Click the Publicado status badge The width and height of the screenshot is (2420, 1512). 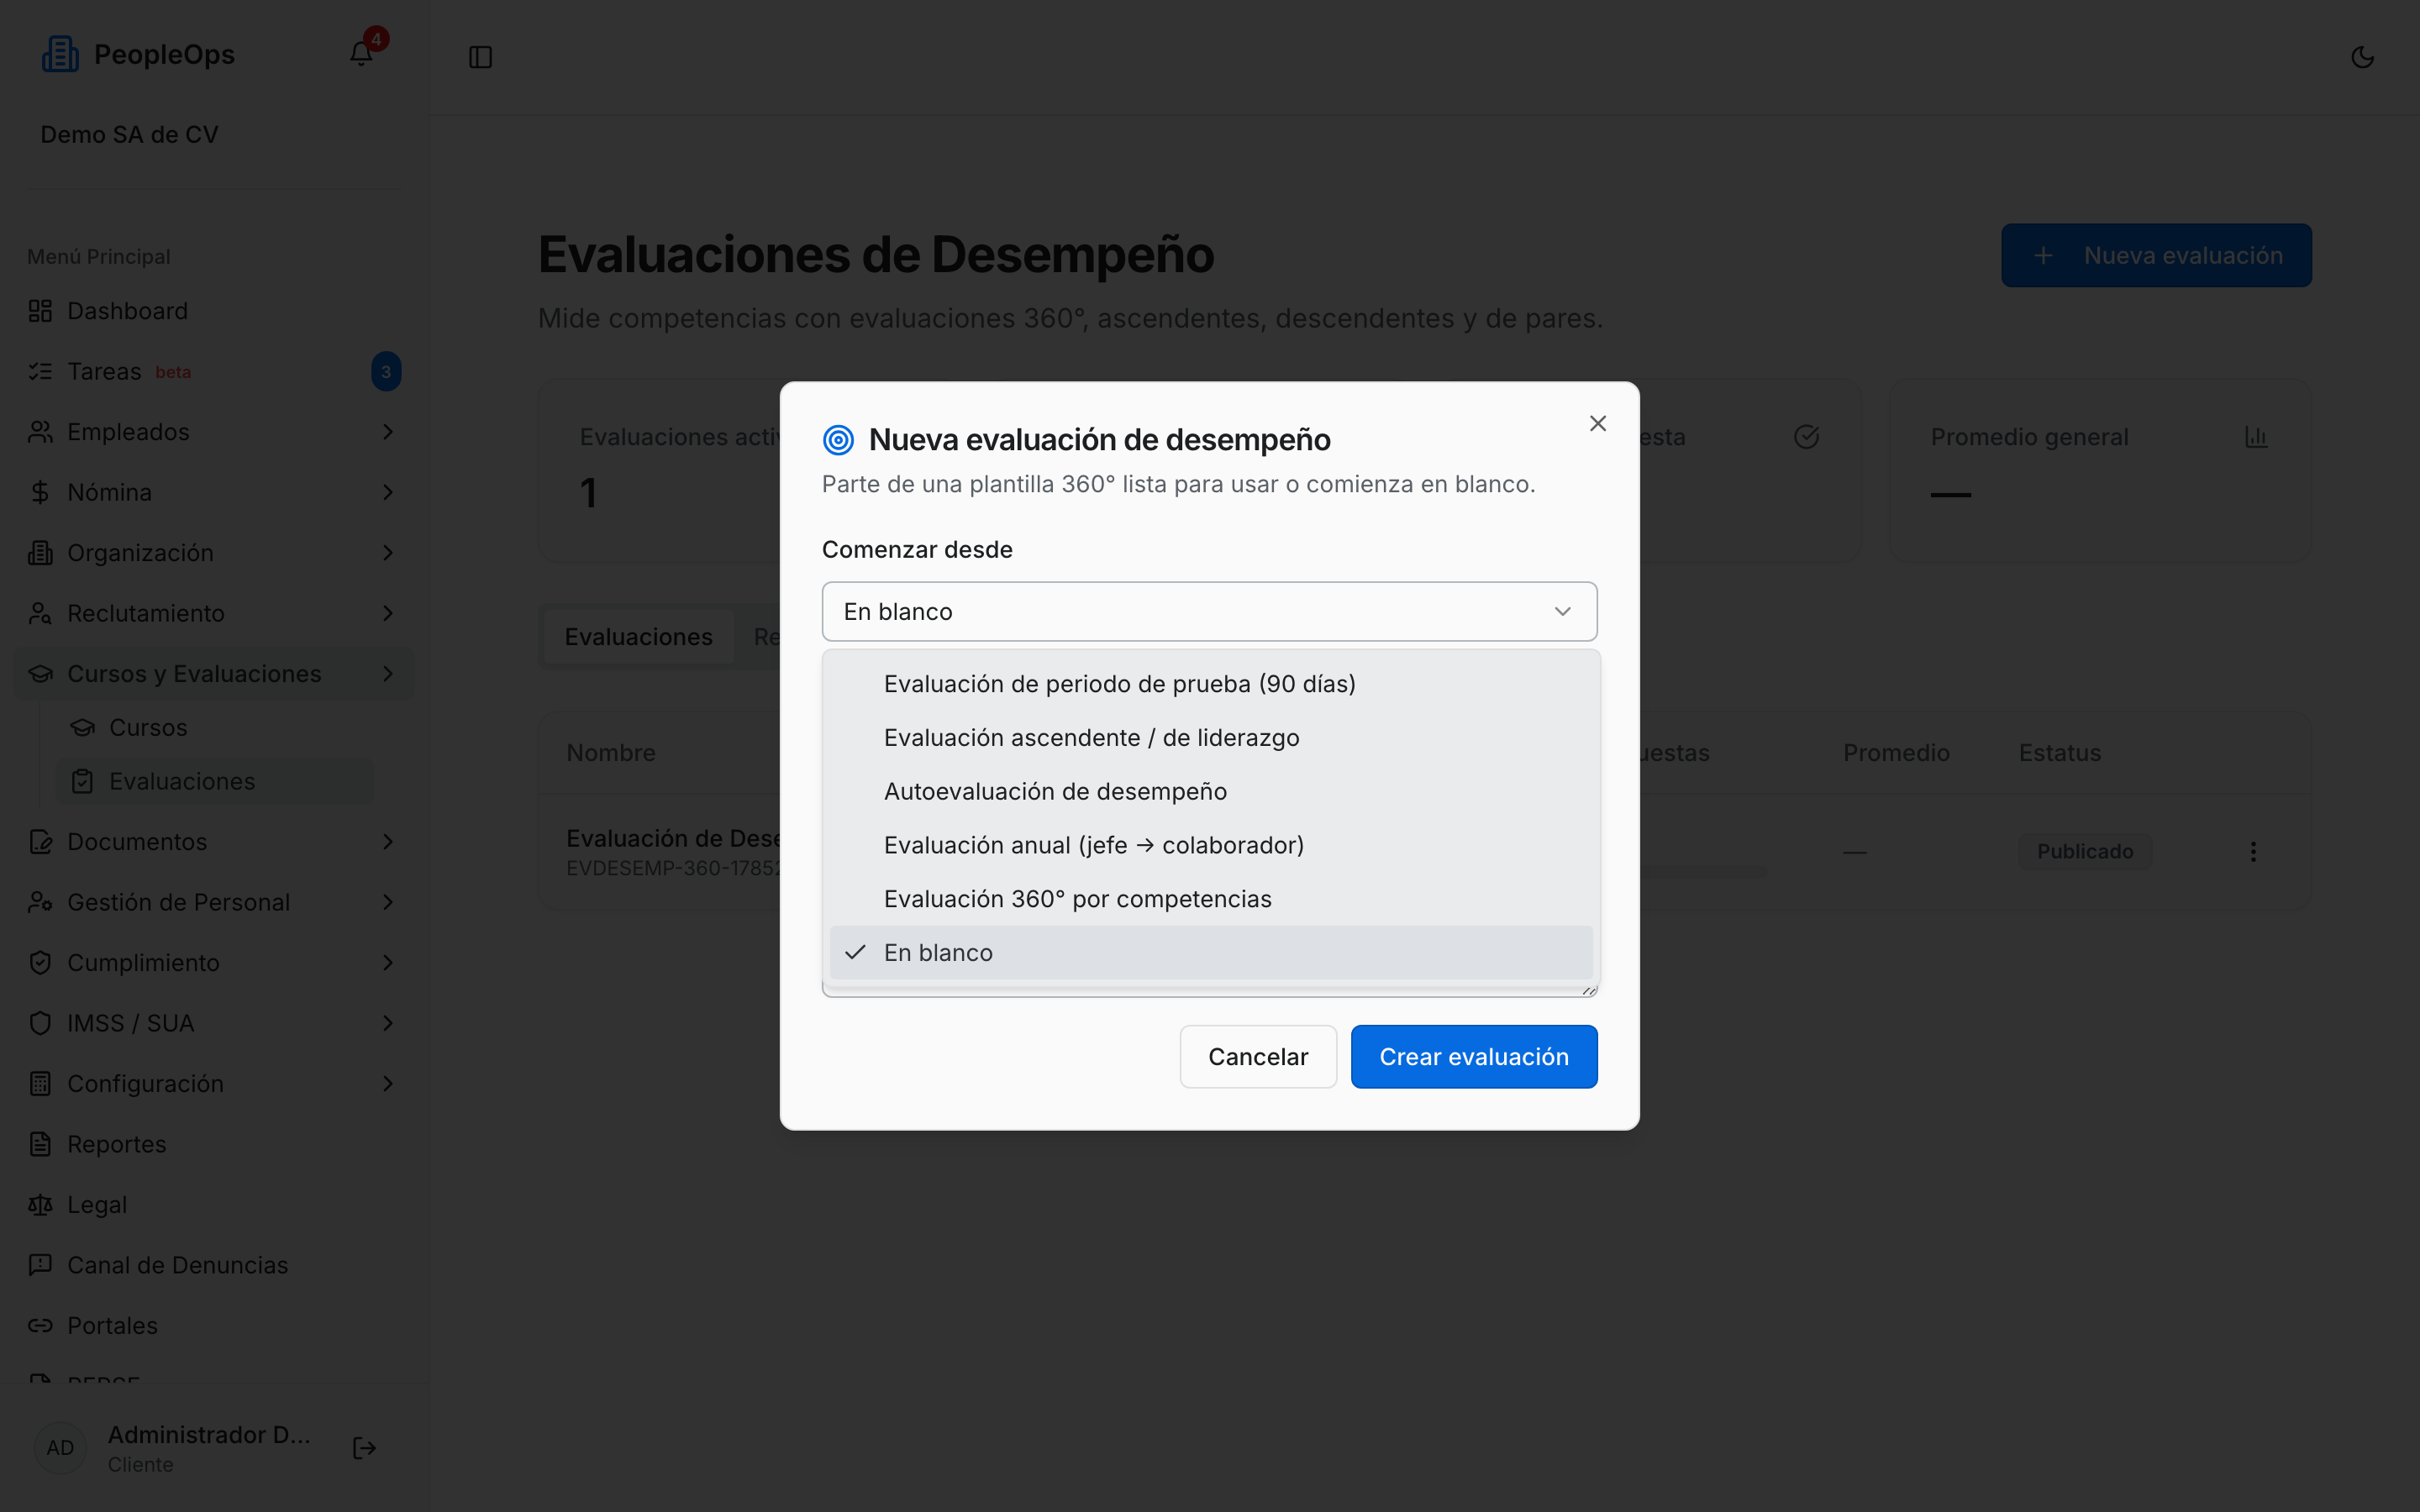2085,852
